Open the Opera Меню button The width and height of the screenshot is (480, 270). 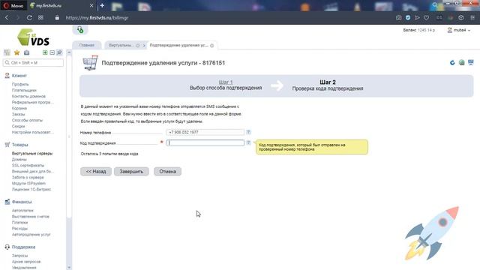tap(13, 5)
